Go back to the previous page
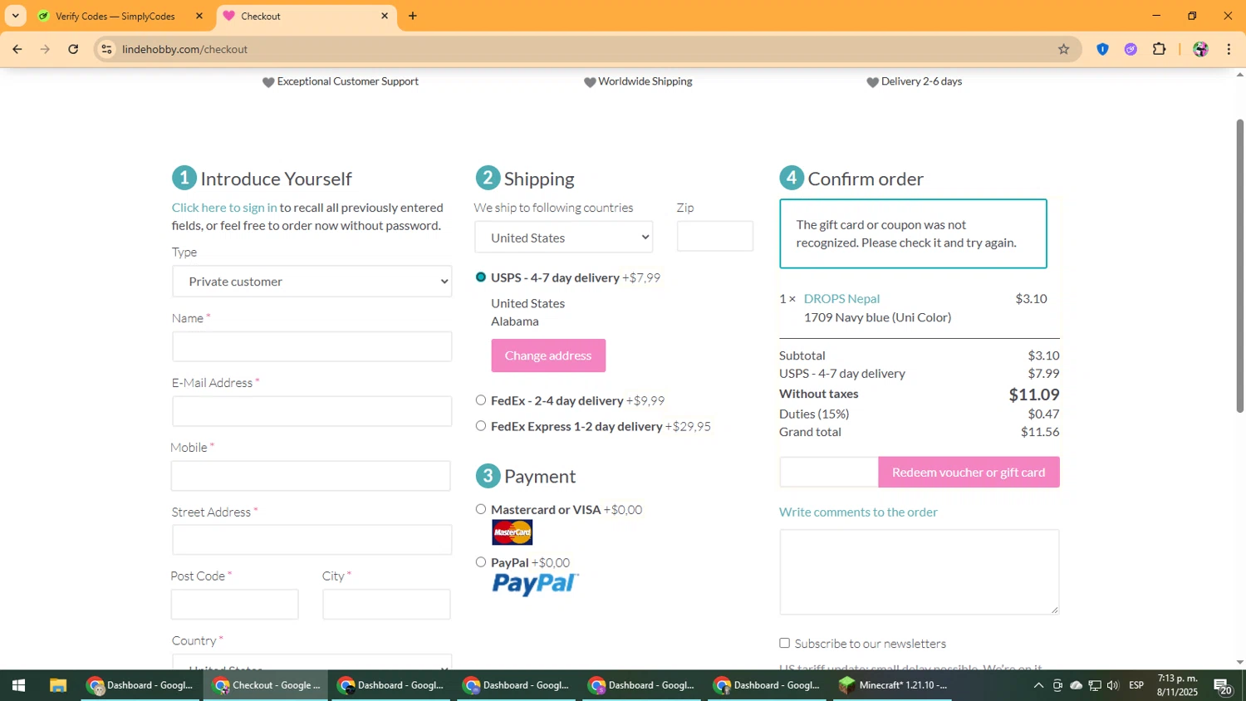This screenshot has height=701, width=1246. click(x=17, y=49)
